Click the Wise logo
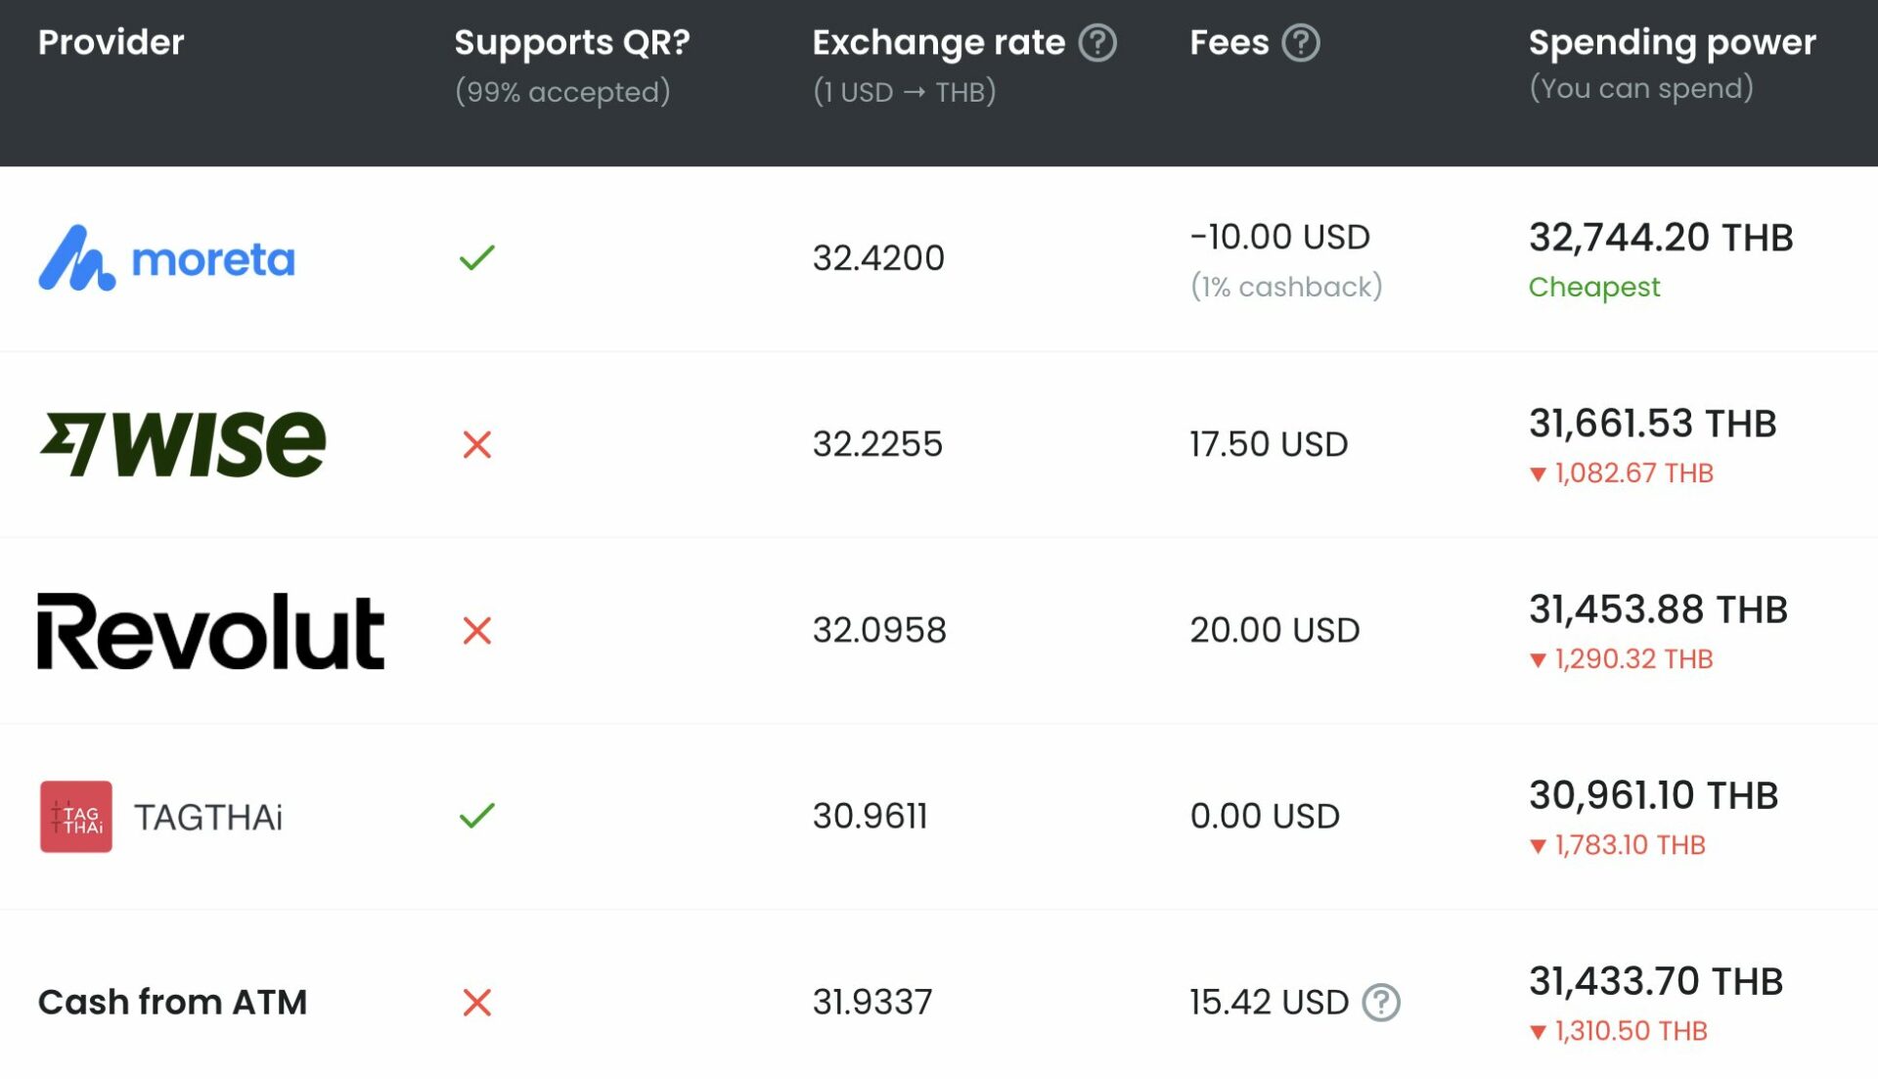Viewport: 1878px width, 1079px height. tap(183, 444)
